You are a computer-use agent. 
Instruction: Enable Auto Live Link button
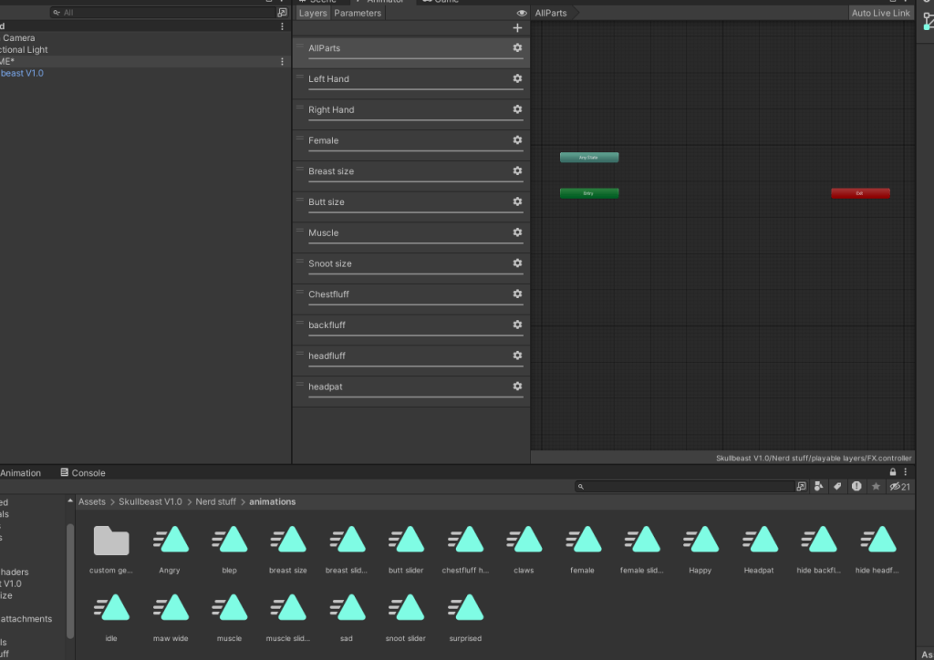tap(880, 14)
